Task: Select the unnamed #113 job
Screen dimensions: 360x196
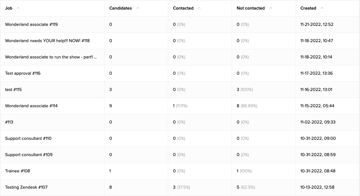Action: (9, 122)
